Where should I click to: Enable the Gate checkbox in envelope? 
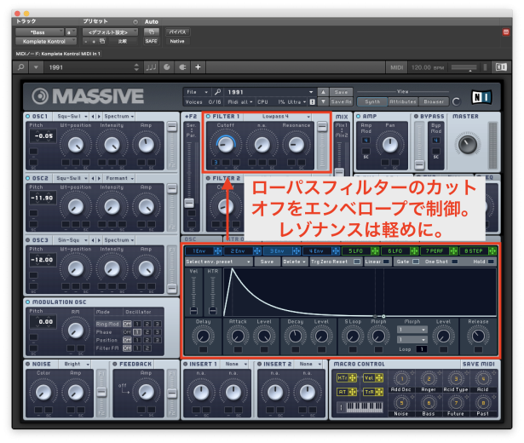[416, 262]
